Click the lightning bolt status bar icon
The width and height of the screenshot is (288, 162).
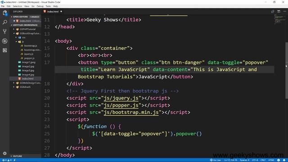click(x=14, y=160)
